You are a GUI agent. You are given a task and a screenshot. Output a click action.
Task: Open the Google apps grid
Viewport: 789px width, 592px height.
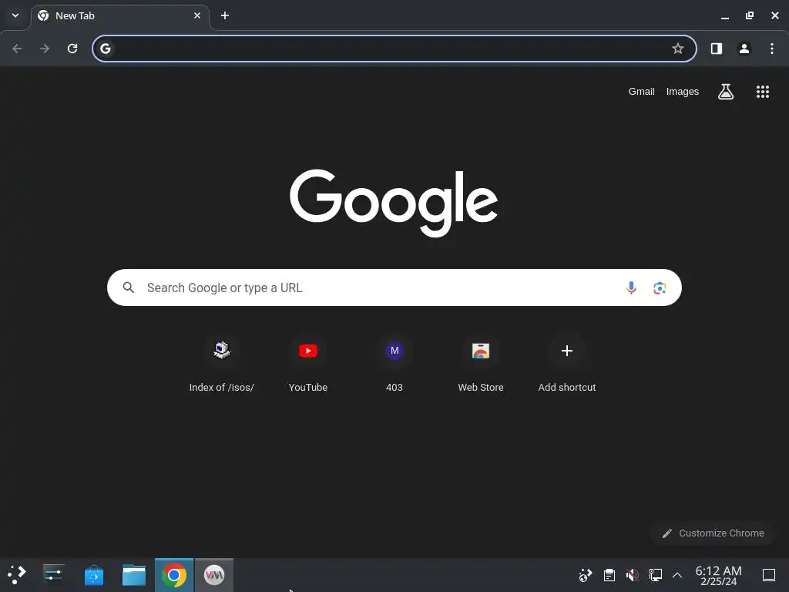(763, 92)
